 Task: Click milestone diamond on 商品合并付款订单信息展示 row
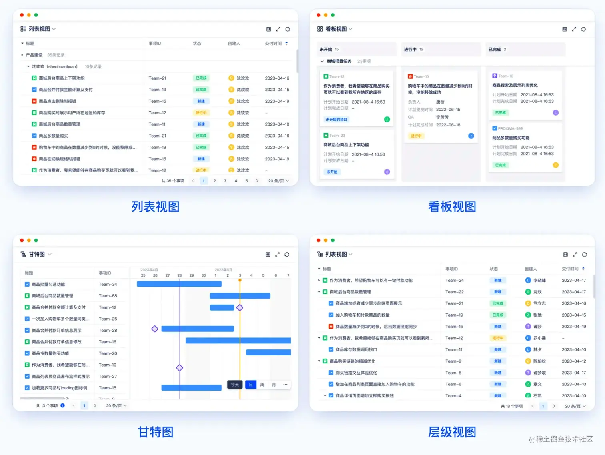click(155, 329)
